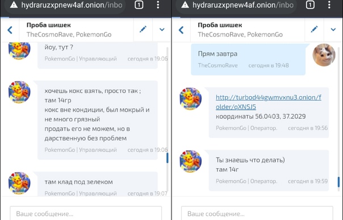Click the 'Ваше сообщение...' field in the left chat

[x=86, y=213]
